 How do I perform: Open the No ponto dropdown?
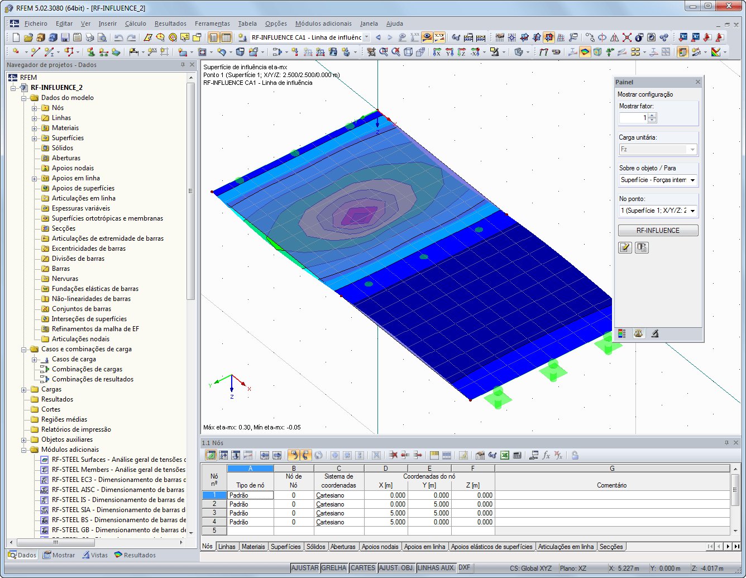tap(692, 211)
